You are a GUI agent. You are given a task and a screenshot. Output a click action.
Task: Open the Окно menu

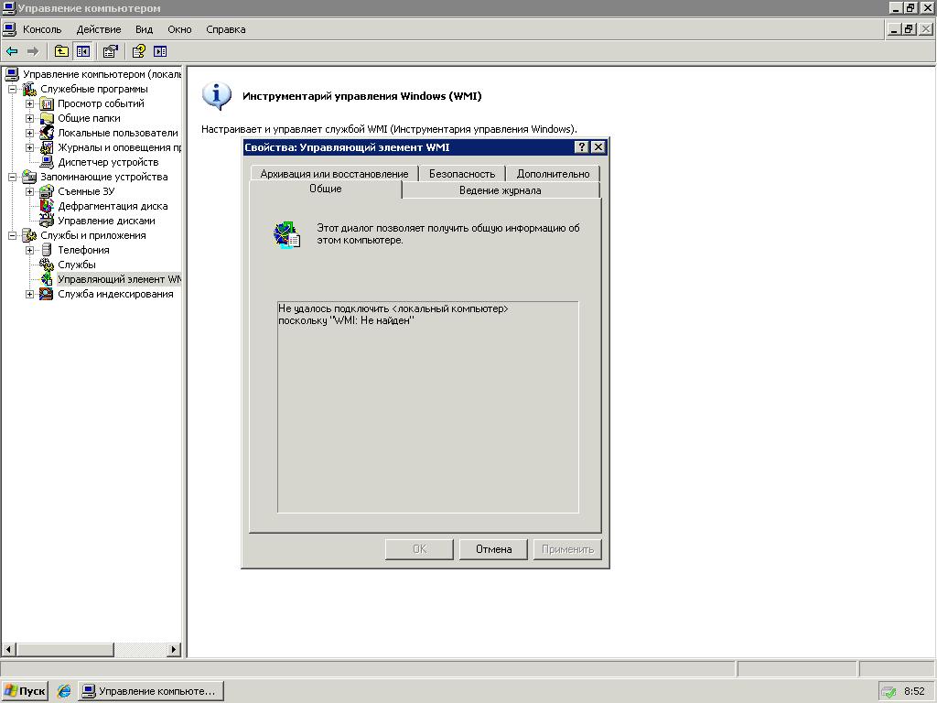[179, 29]
